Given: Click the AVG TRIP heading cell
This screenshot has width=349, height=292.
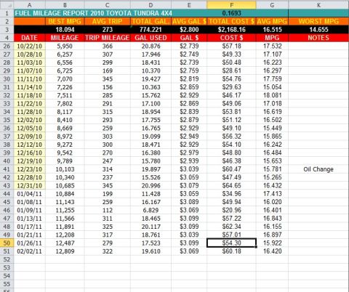Looking at the screenshot, I should pos(108,21).
